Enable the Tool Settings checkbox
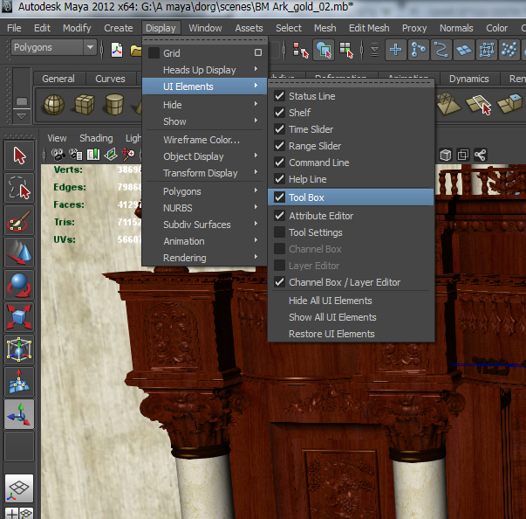 click(x=280, y=232)
